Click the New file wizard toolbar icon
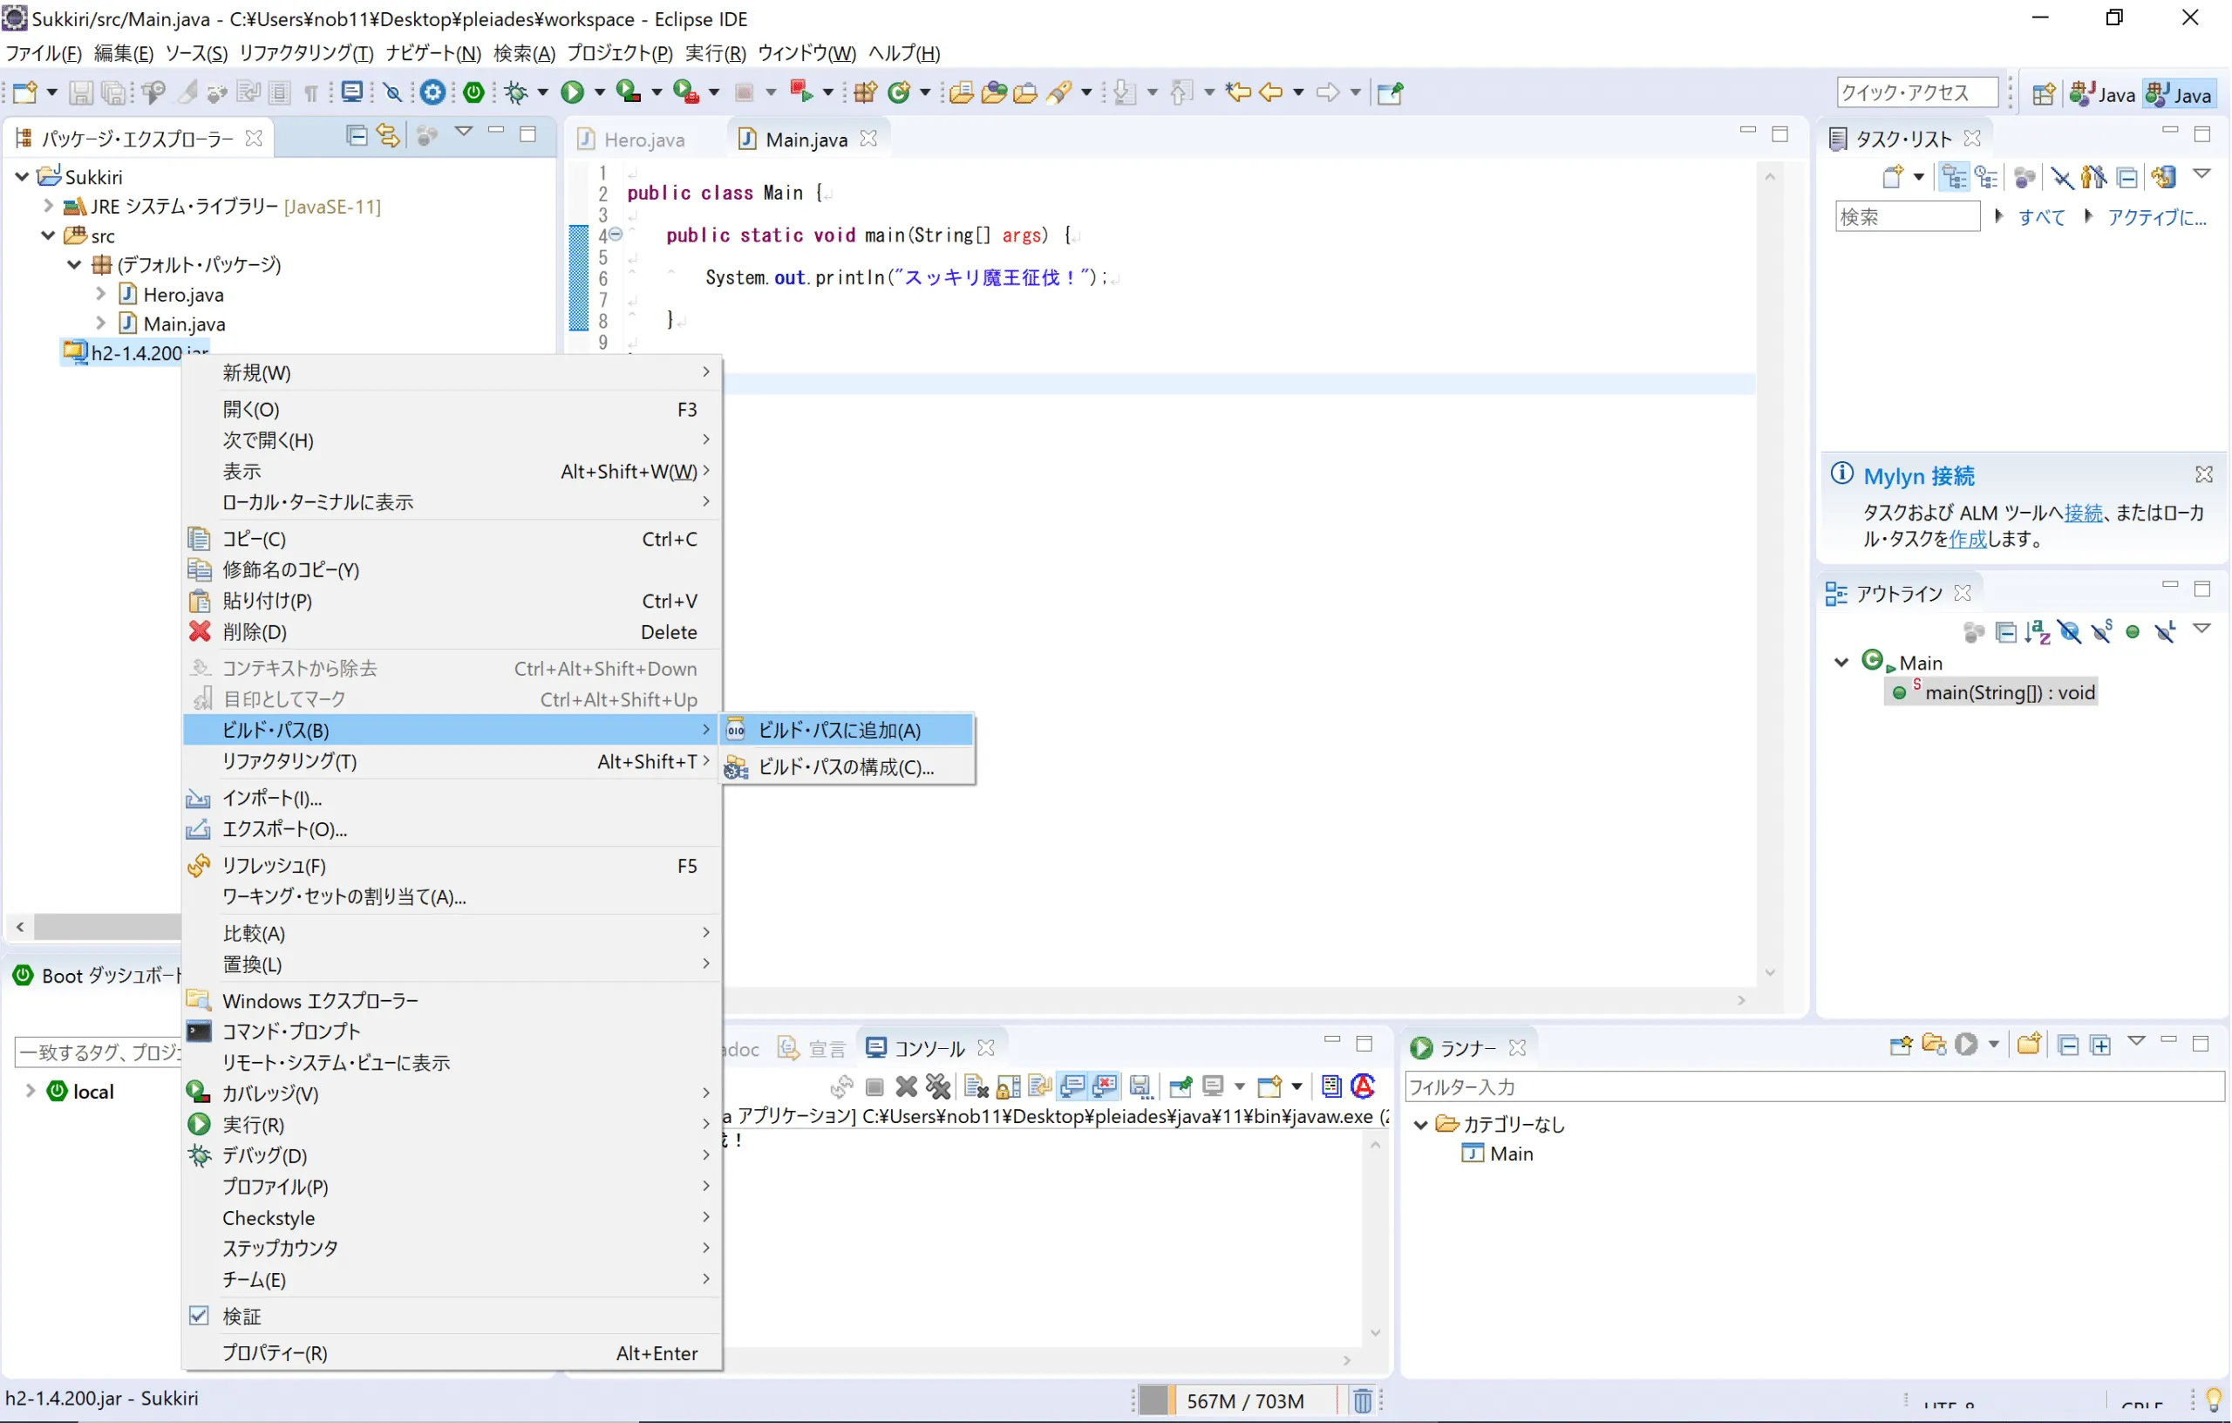 tap(25, 92)
